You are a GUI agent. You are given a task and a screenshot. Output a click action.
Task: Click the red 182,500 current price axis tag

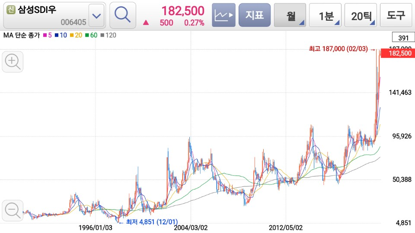click(398, 54)
